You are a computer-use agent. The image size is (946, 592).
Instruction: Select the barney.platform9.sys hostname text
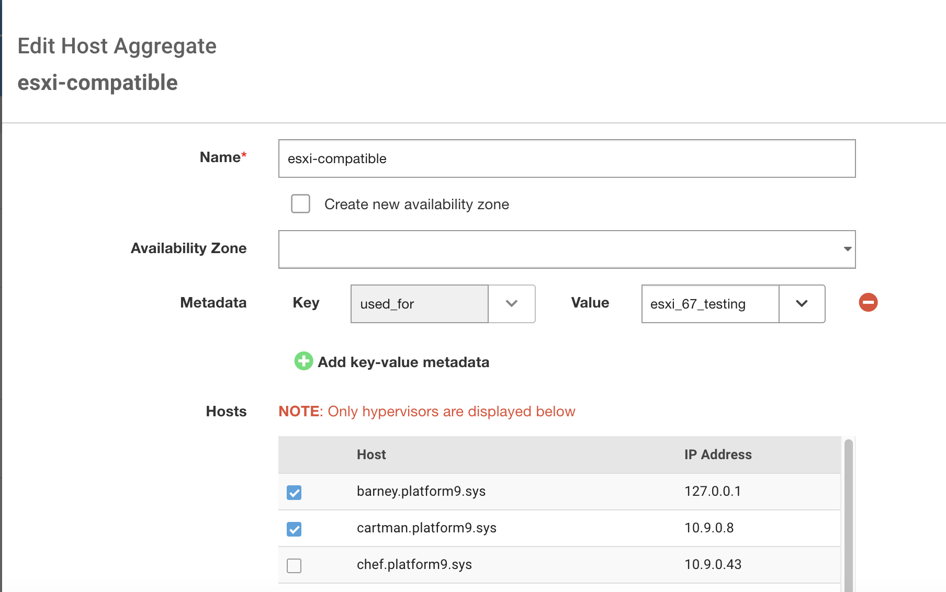coord(421,491)
